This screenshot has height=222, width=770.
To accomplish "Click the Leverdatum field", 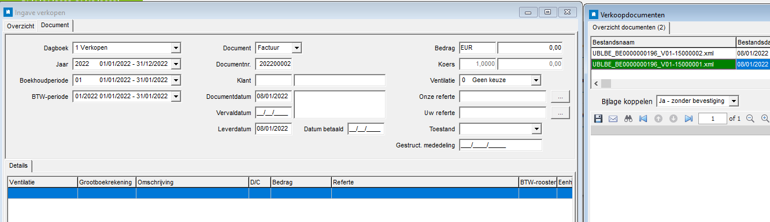I will pyautogui.click(x=273, y=128).
